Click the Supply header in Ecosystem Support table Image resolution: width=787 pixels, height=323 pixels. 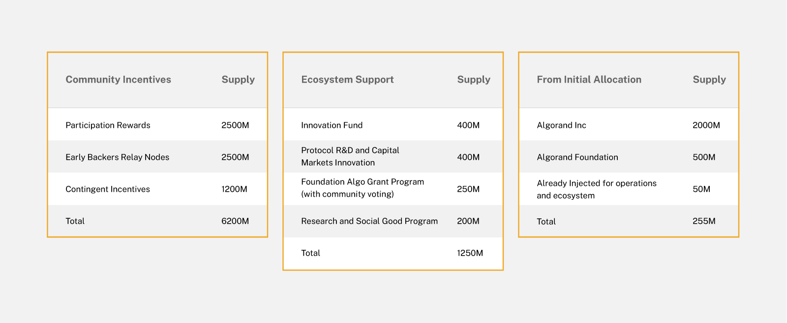click(x=473, y=80)
